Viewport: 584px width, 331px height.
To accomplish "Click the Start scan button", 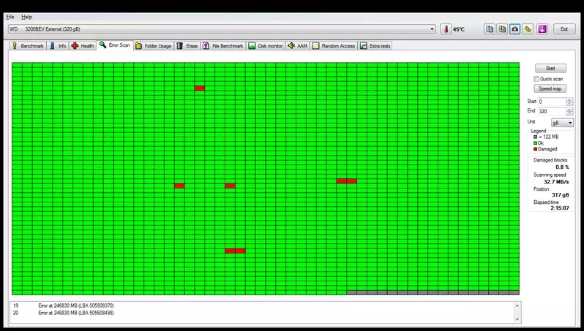I will 550,69.
